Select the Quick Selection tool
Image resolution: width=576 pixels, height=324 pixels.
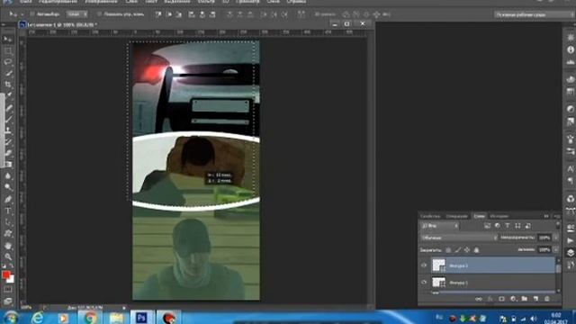8,73
